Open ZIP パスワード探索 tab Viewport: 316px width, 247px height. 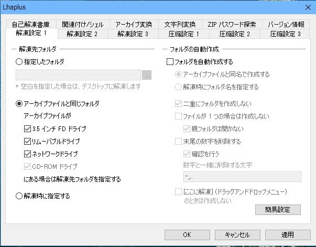click(x=232, y=25)
